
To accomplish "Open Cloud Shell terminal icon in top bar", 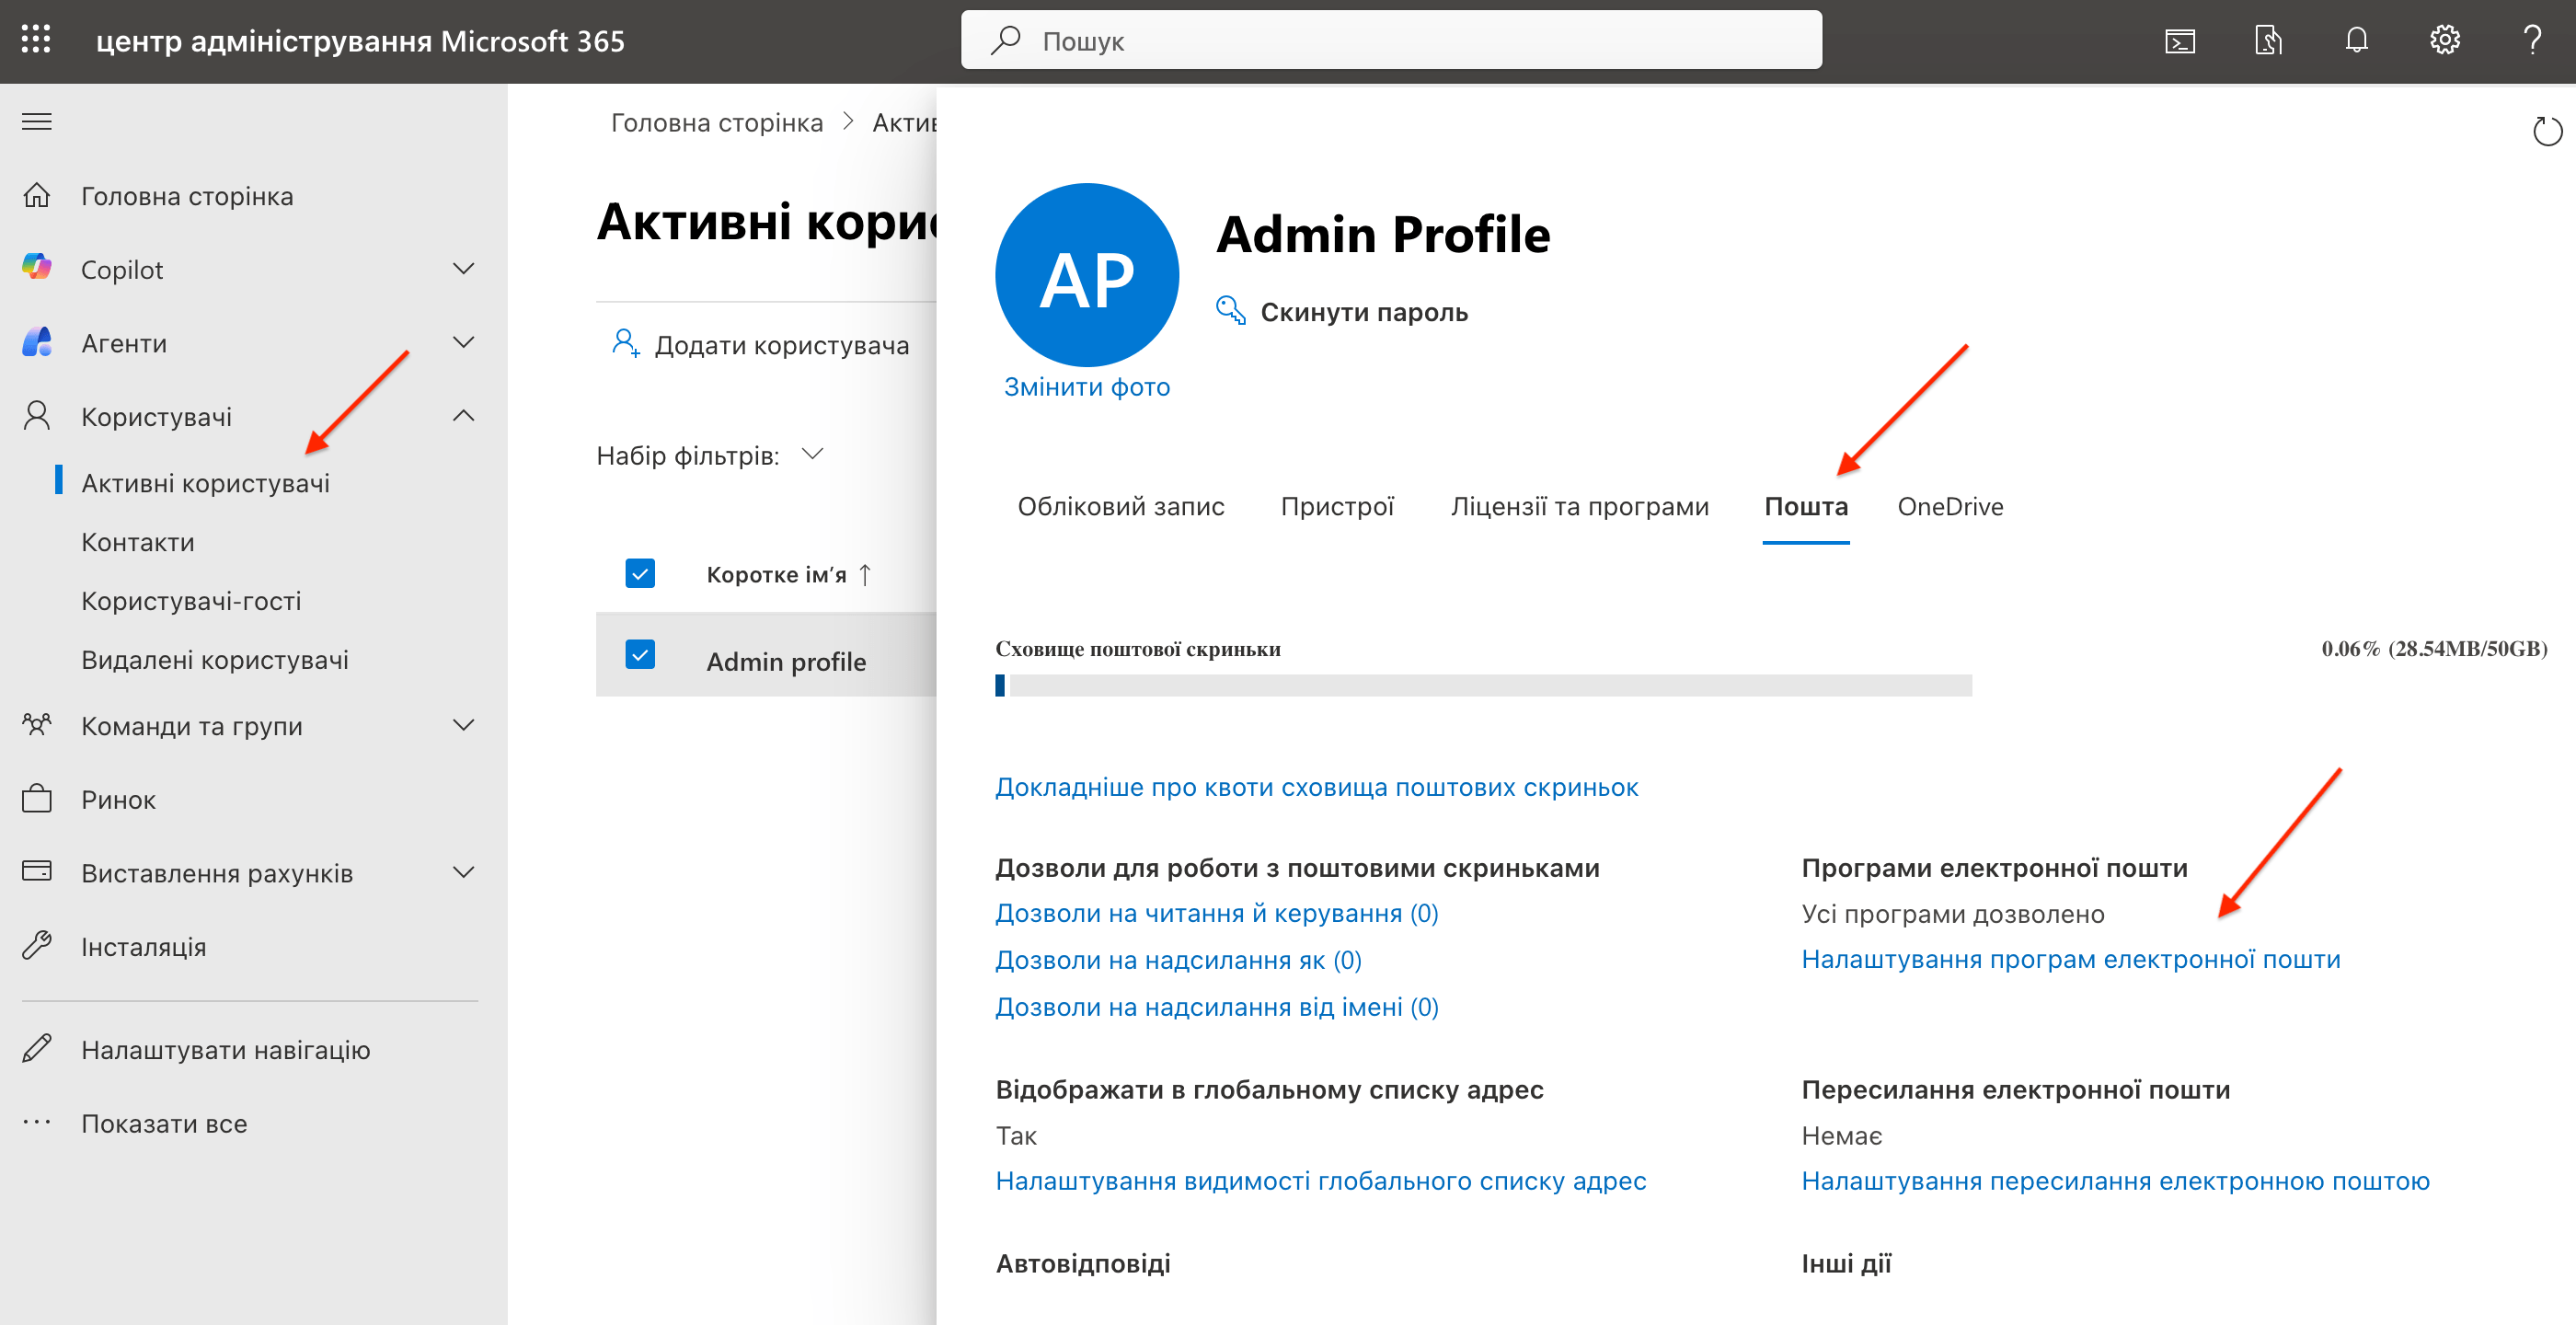I will tap(2180, 41).
